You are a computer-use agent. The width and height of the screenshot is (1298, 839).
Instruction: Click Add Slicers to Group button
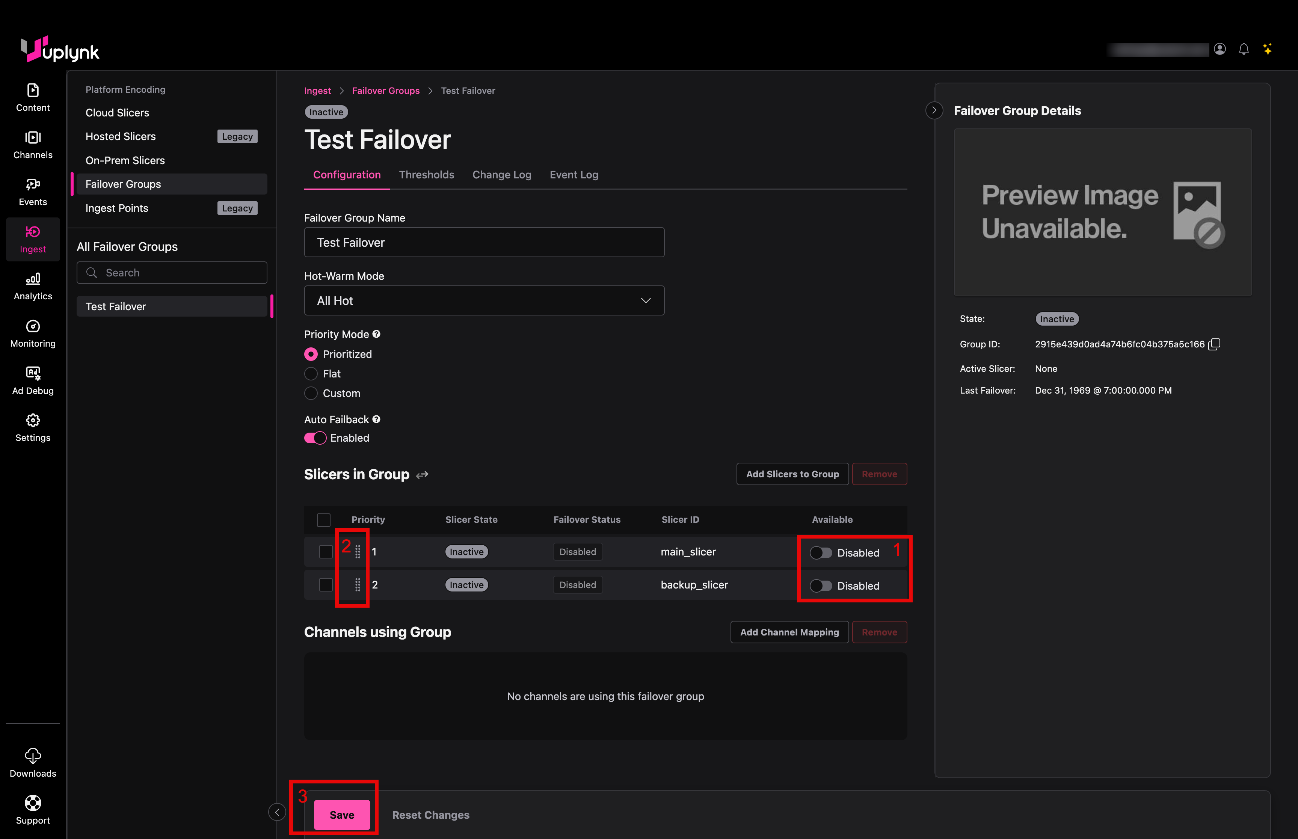792,474
